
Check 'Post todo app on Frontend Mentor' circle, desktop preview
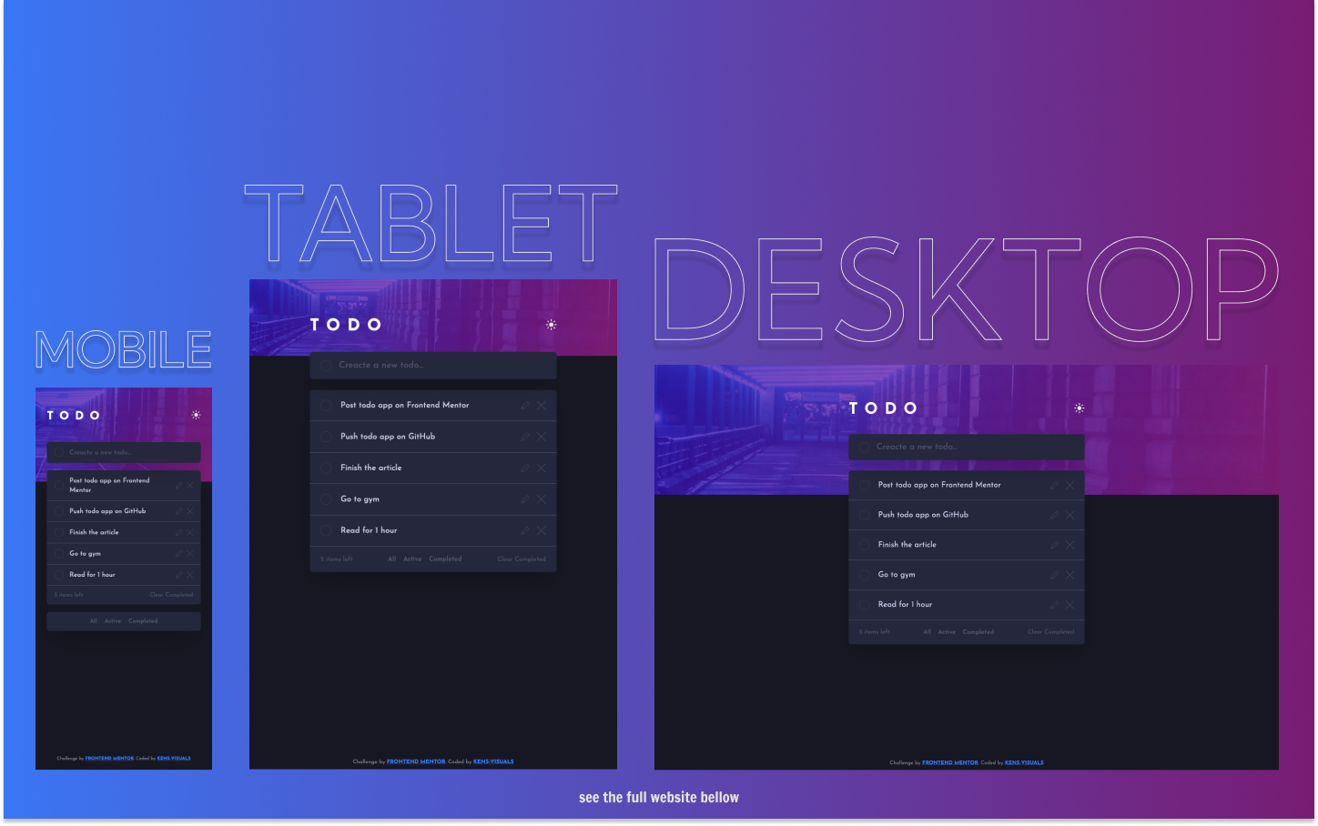[x=864, y=486]
